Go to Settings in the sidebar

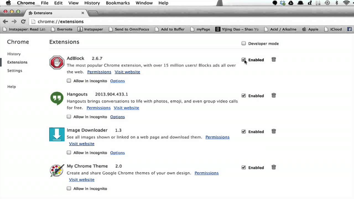coord(15,70)
